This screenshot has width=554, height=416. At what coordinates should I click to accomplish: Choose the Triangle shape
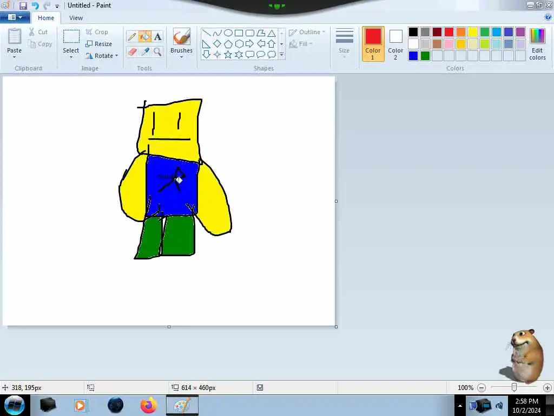pyautogui.click(x=272, y=33)
